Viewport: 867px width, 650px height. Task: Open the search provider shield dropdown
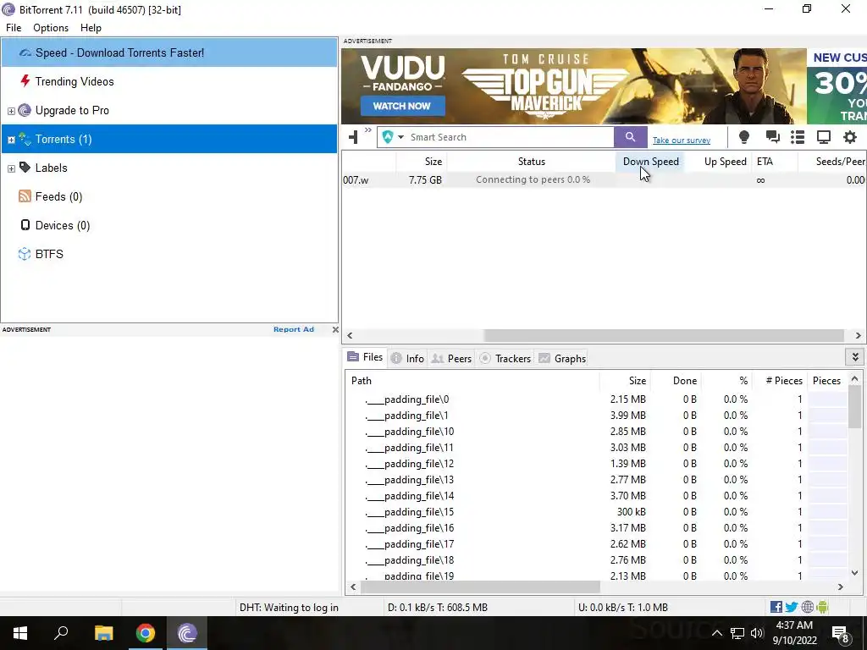pos(393,137)
